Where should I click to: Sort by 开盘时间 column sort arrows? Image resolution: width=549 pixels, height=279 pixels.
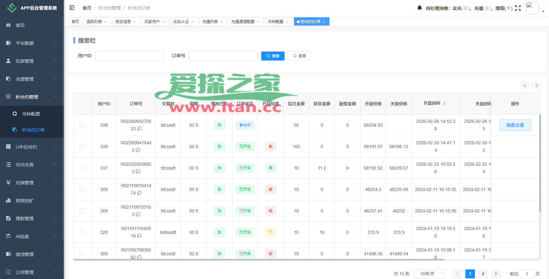pos(444,103)
